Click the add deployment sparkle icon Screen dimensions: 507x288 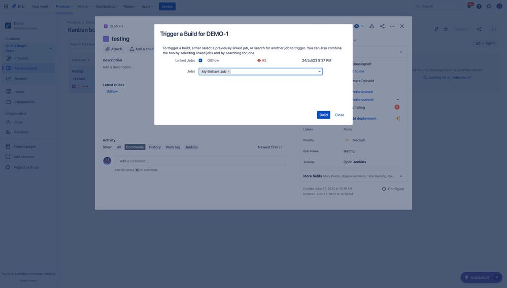tap(398, 119)
